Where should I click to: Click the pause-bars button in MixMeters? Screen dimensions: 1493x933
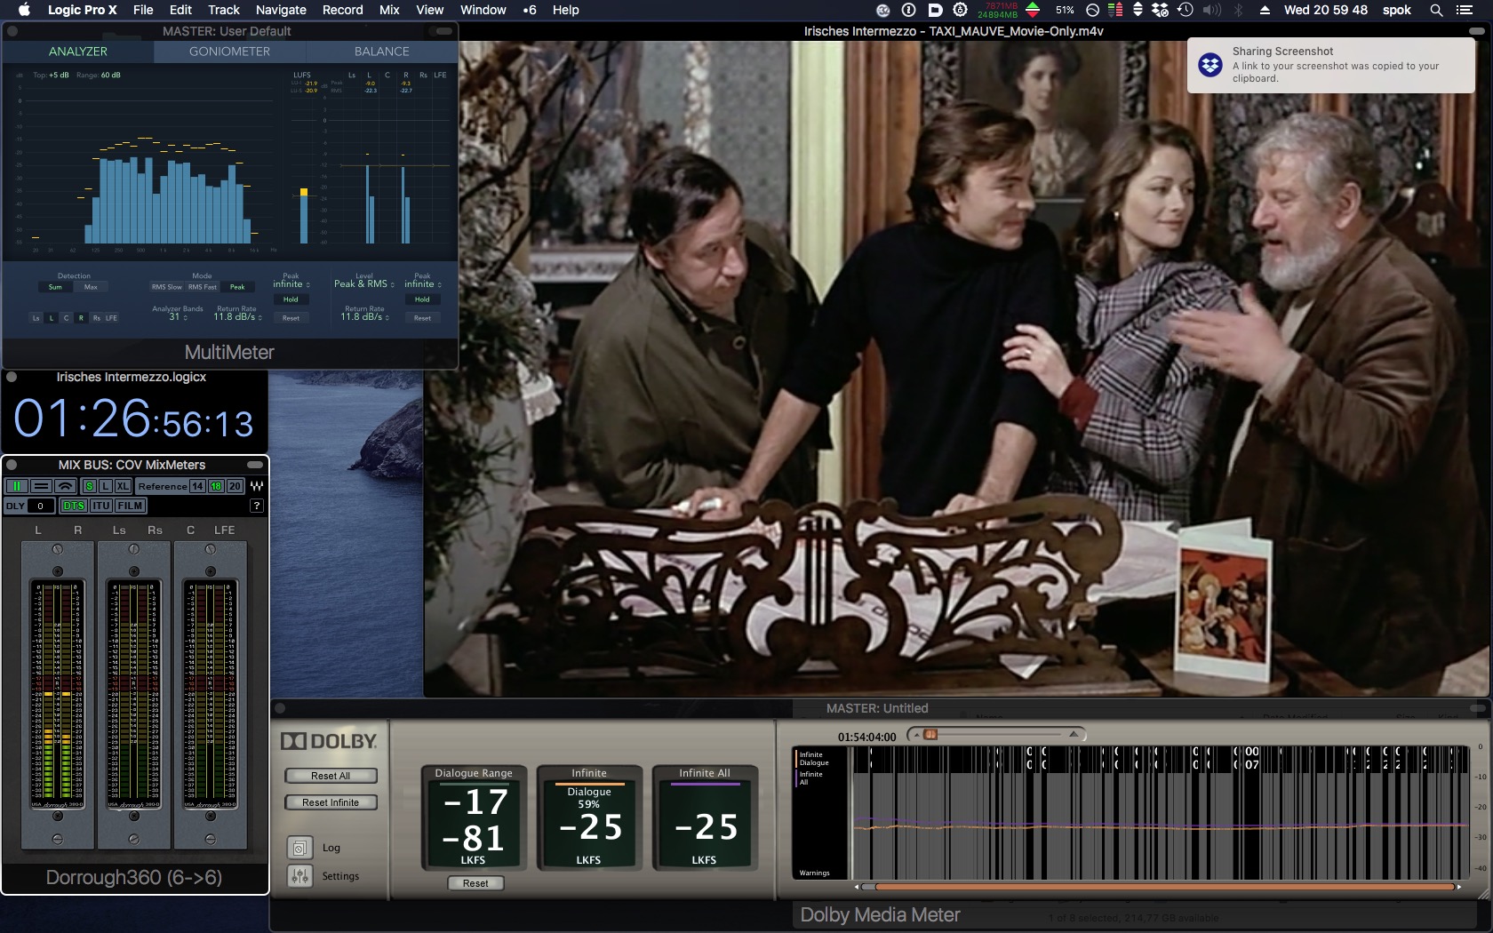click(17, 486)
